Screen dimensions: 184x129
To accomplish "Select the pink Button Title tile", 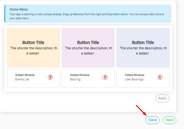I will (88, 48).
